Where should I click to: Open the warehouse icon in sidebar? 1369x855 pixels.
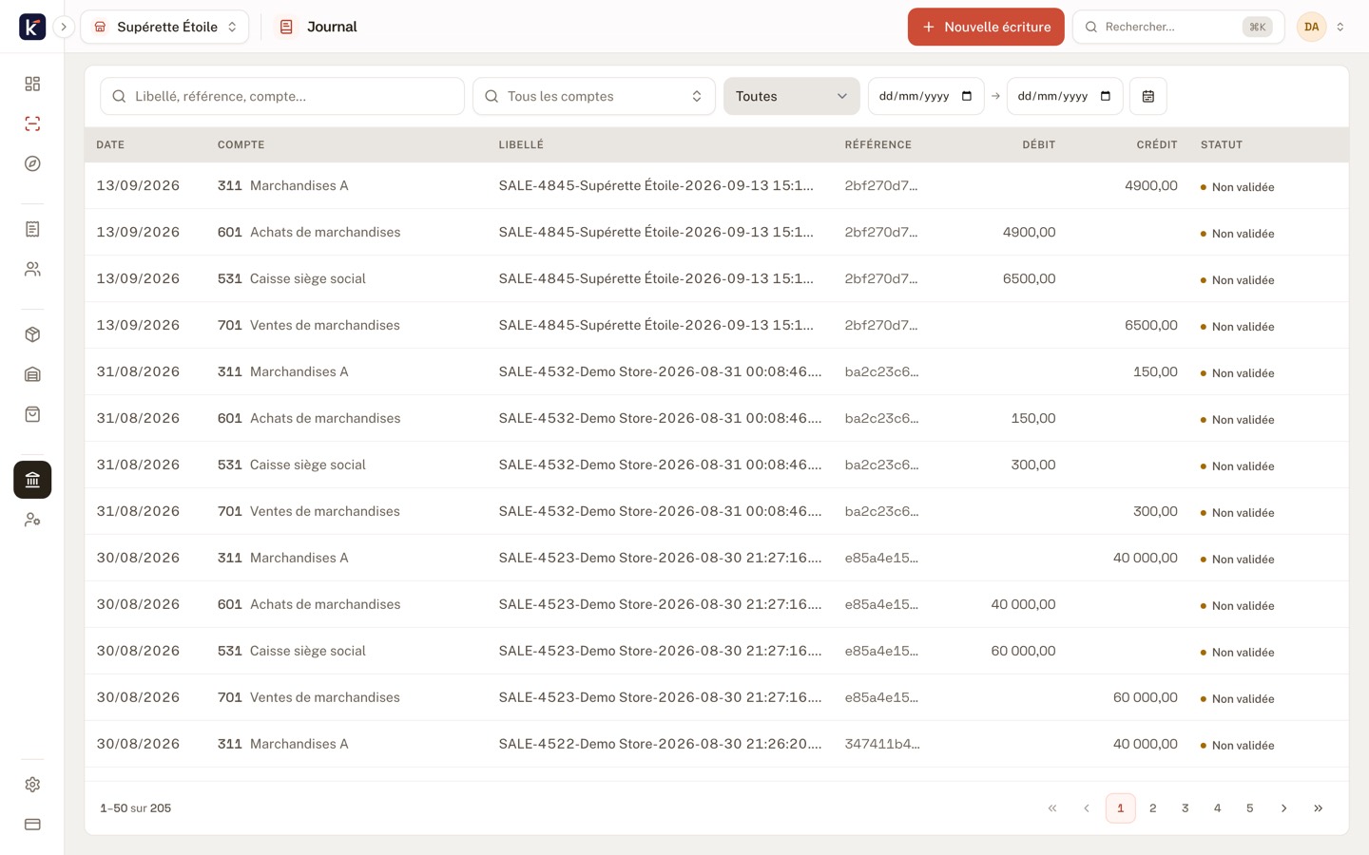(x=32, y=374)
